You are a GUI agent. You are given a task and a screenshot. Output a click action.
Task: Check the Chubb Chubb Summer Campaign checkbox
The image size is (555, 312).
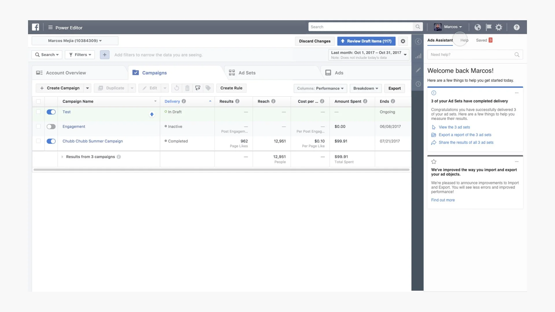pos(38,141)
